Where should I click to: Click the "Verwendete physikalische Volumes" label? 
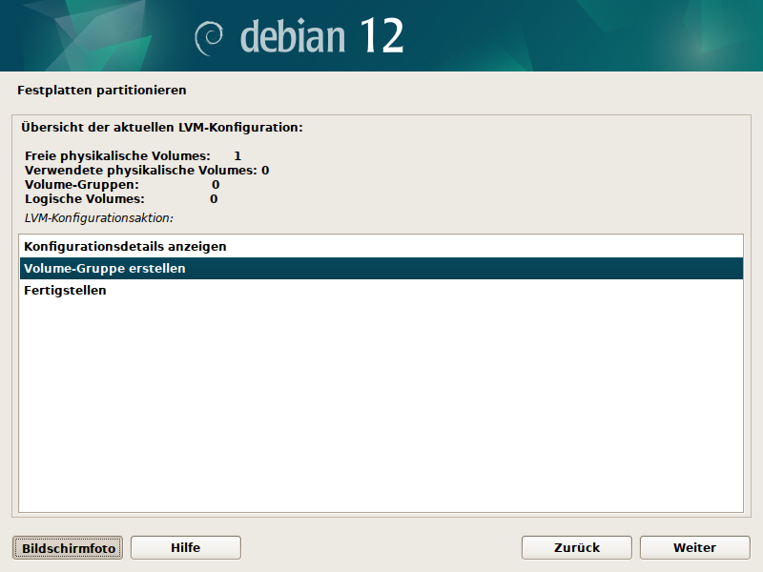[x=141, y=170]
